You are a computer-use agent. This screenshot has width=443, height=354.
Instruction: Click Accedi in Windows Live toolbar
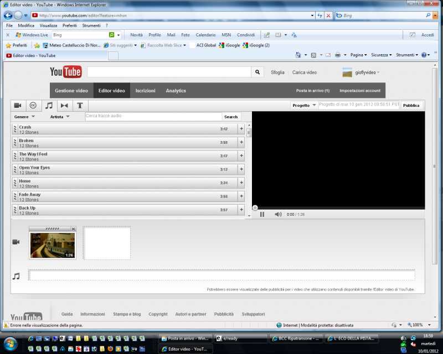427,35
